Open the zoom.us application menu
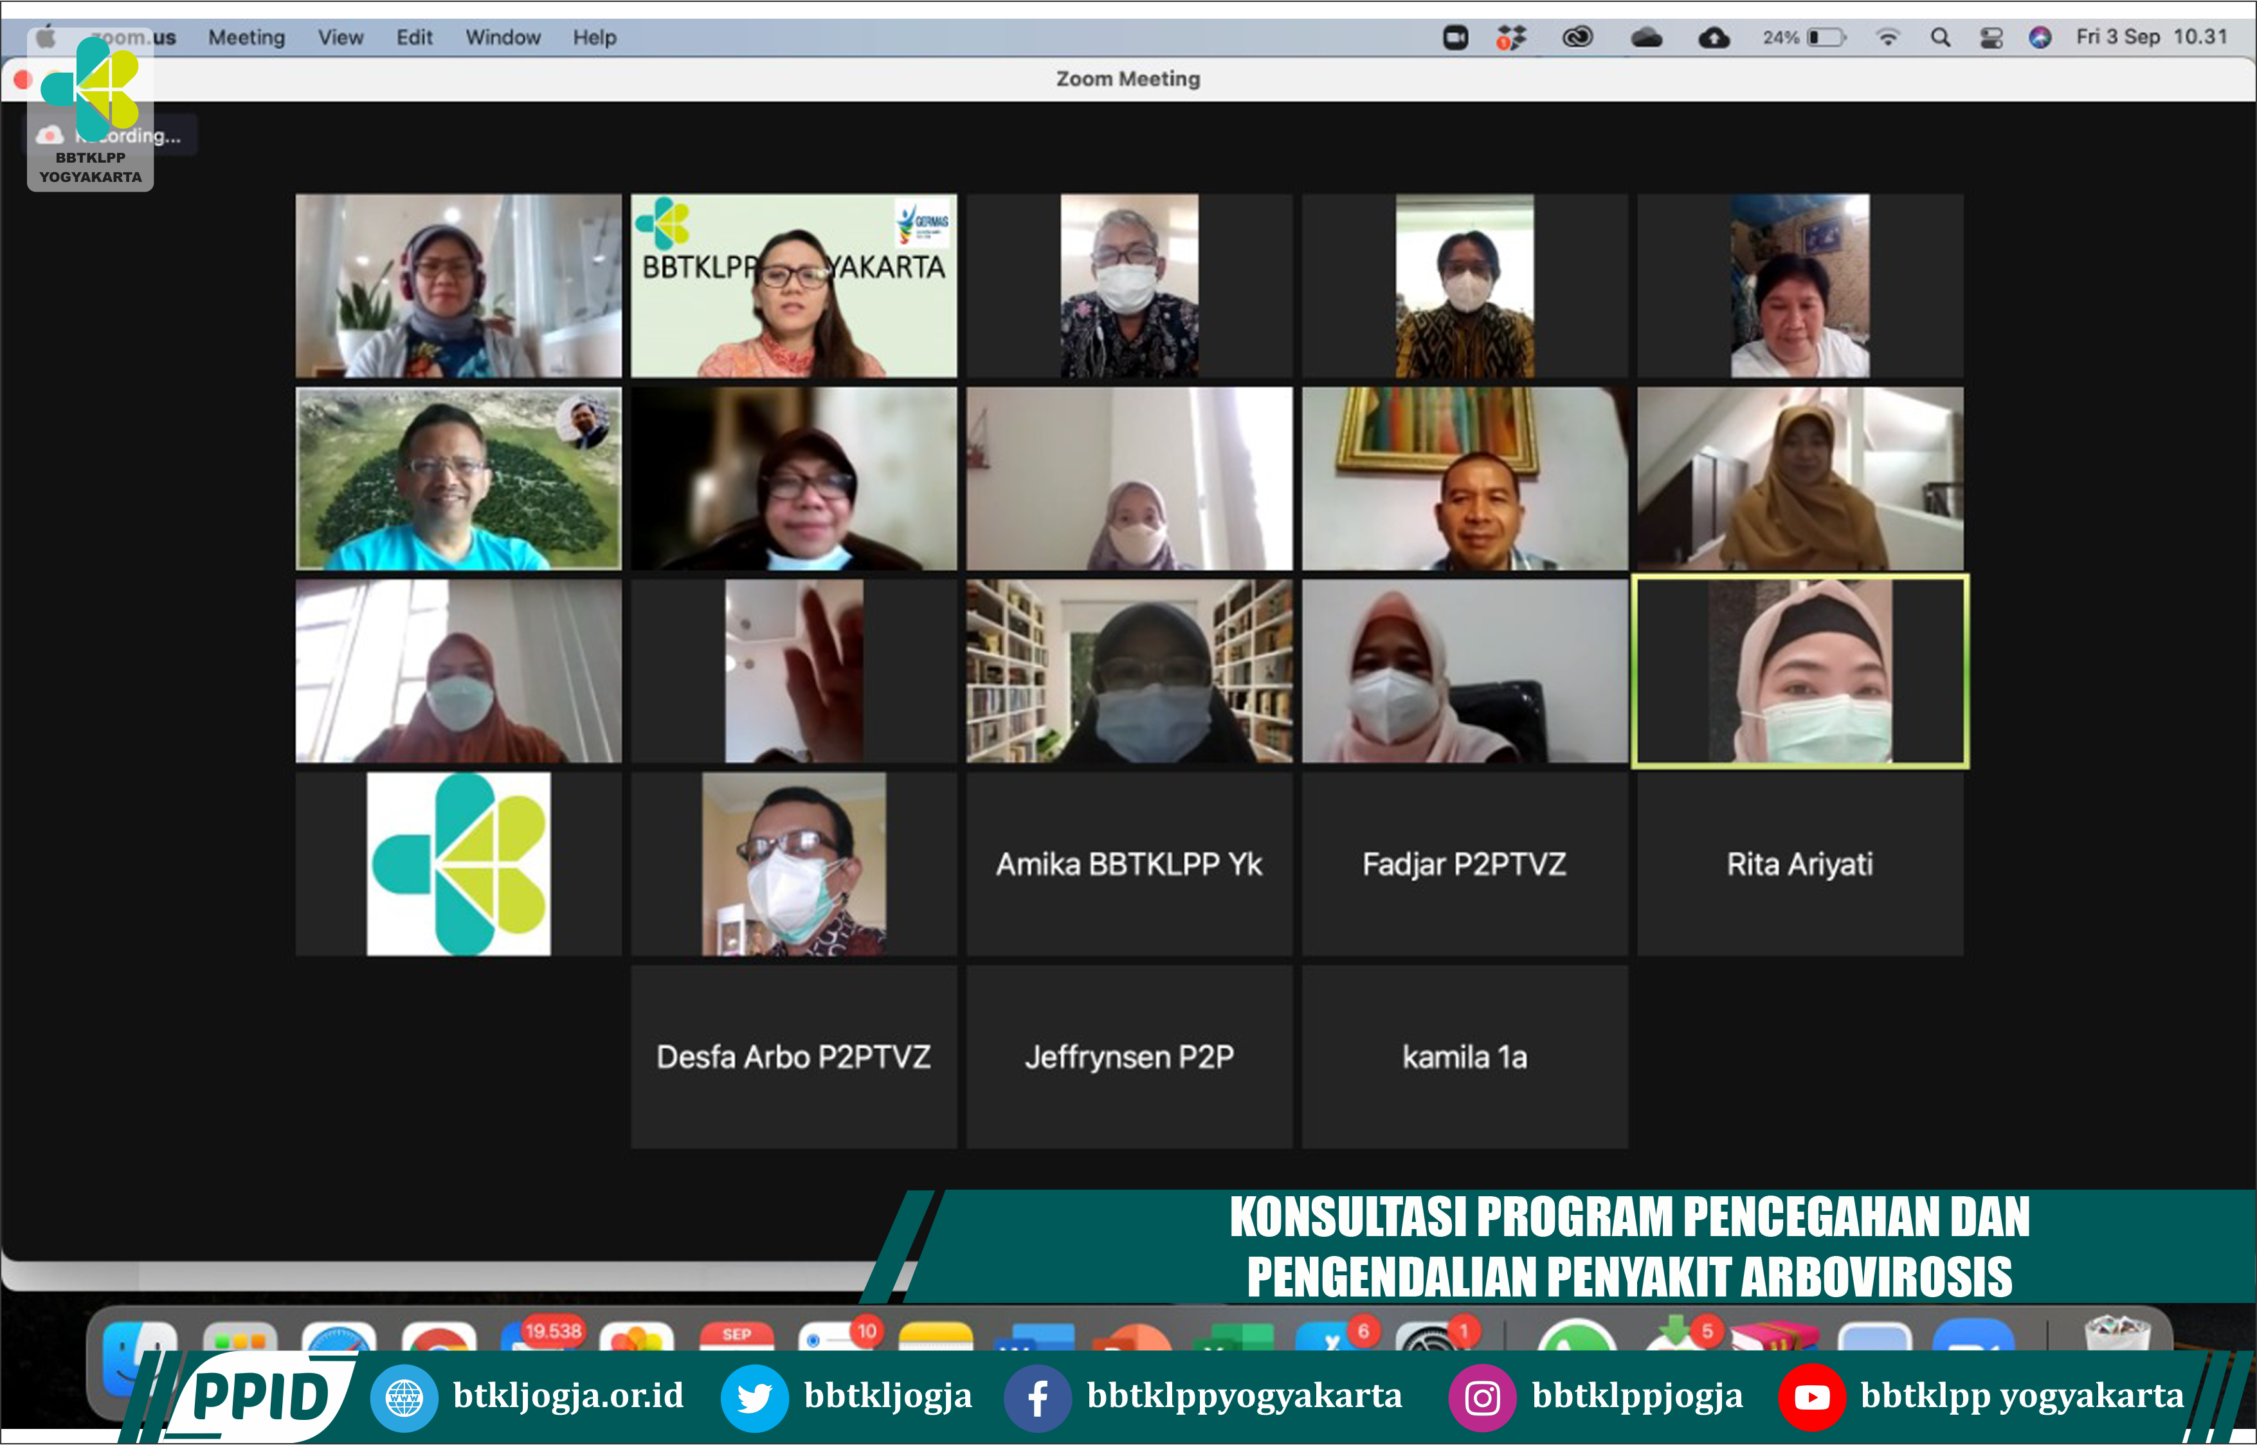This screenshot has width=2257, height=1445. point(134,37)
